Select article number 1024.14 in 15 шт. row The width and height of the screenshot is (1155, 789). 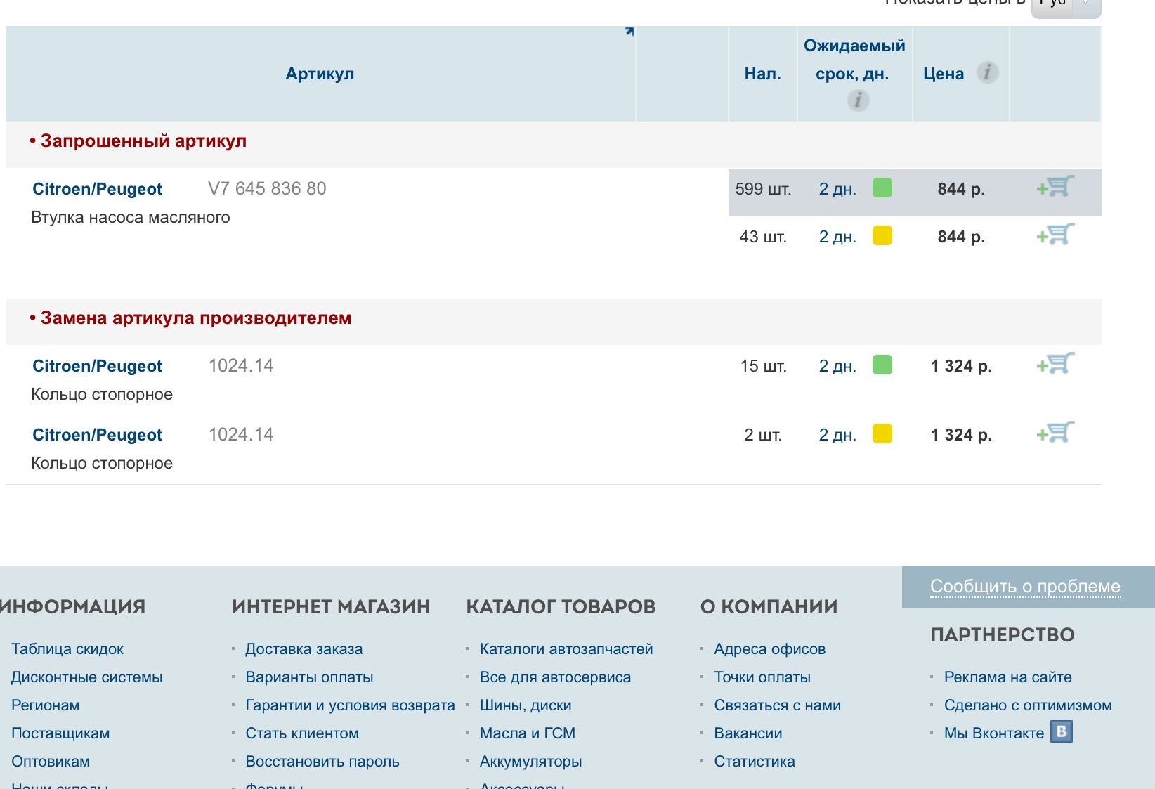pos(241,366)
